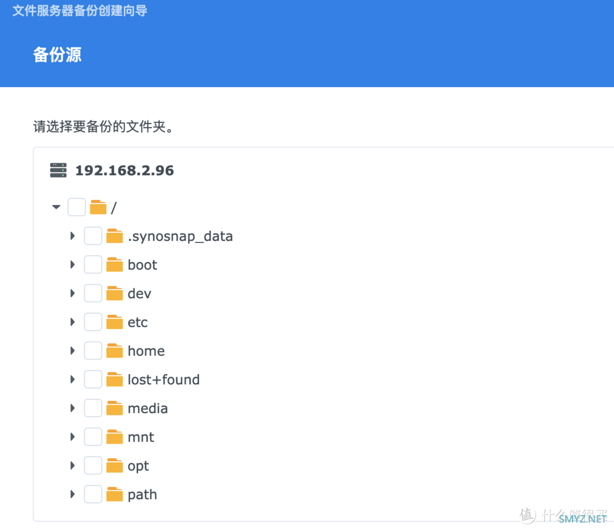This screenshot has width=614, height=530.
Task: Click the server icon beside 192.168.2.96
Action: pyautogui.click(x=58, y=170)
